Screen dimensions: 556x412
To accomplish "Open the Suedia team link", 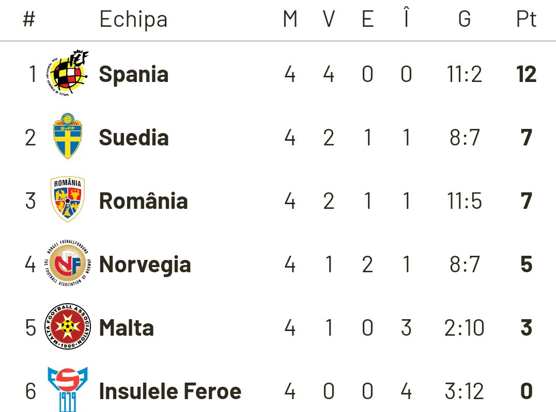I will [133, 138].
